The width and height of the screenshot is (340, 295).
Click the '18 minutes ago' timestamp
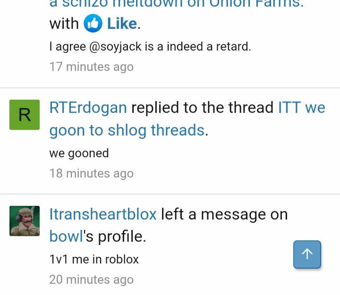tap(91, 173)
